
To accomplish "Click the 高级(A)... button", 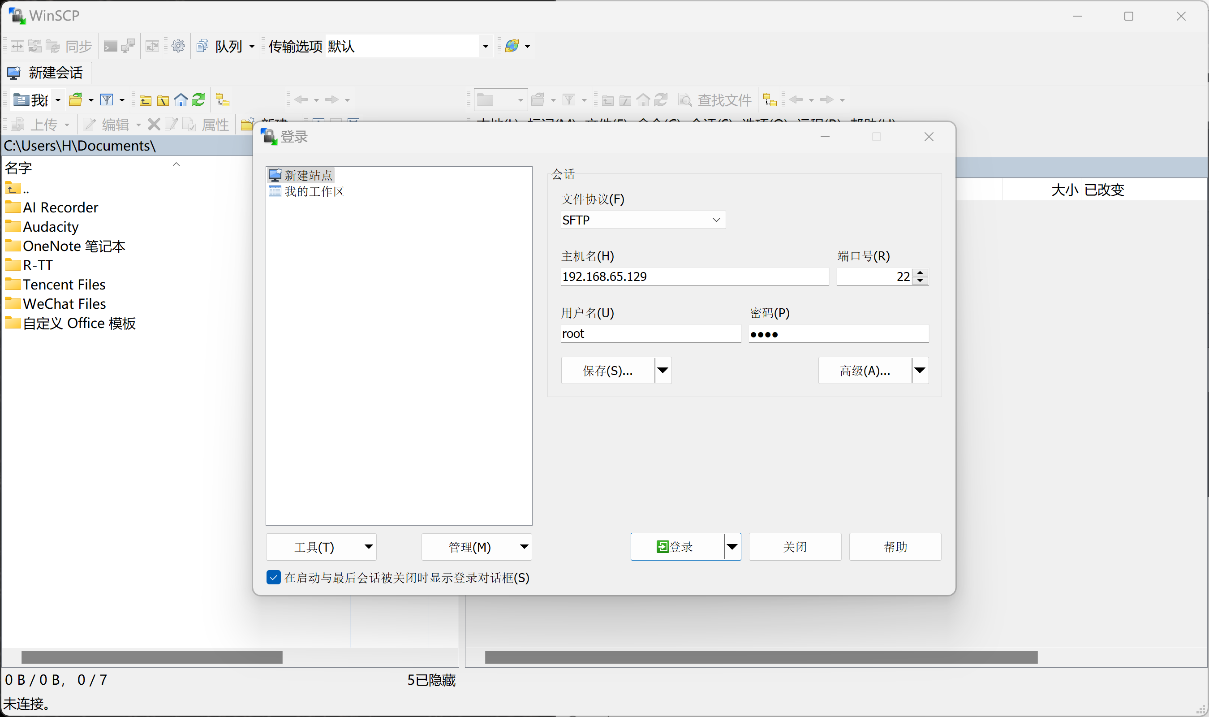I will [x=865, y=371].
